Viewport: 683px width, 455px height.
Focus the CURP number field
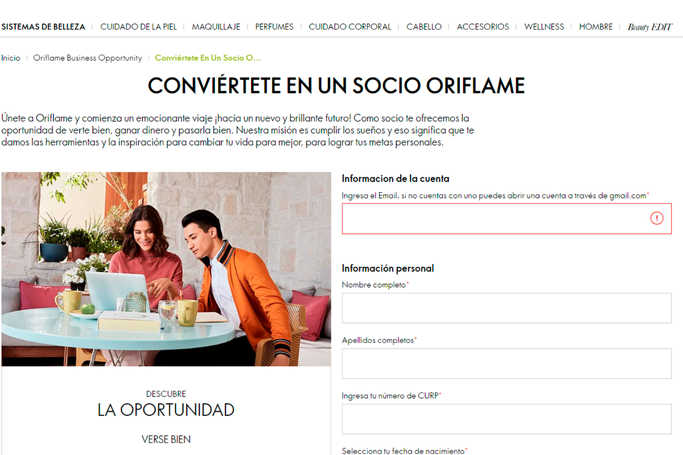click(507, 419)
